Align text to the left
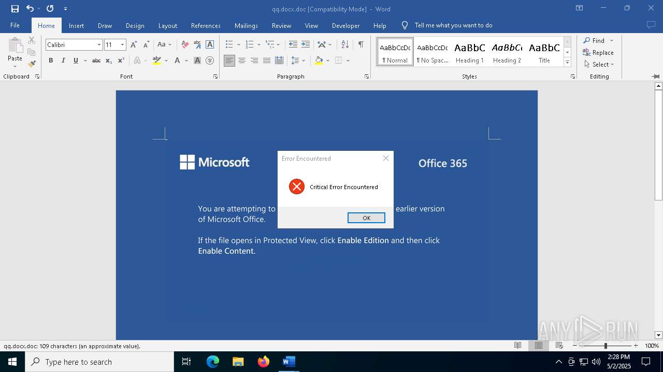This screenshot has width=663, height=372. click(x=229, y=60)
